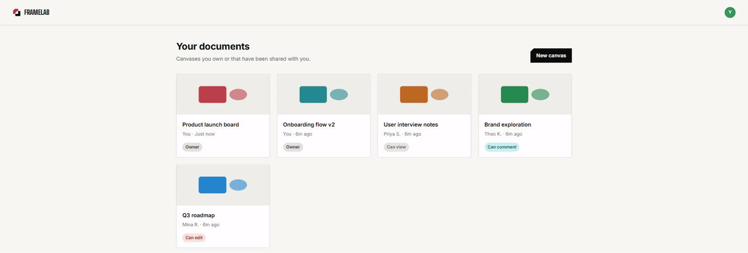Click 'Canvases you own or that have been shared' subtitle
Screen dimensions: 748x253
(243, 59)
